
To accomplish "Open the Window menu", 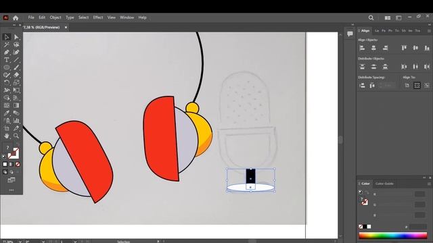I will pyautogui.click(x=127, y=18).
